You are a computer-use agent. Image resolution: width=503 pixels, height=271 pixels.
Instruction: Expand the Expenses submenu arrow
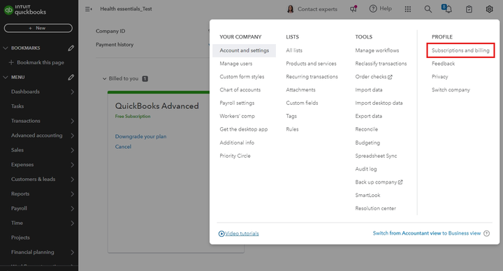(72, 165)
